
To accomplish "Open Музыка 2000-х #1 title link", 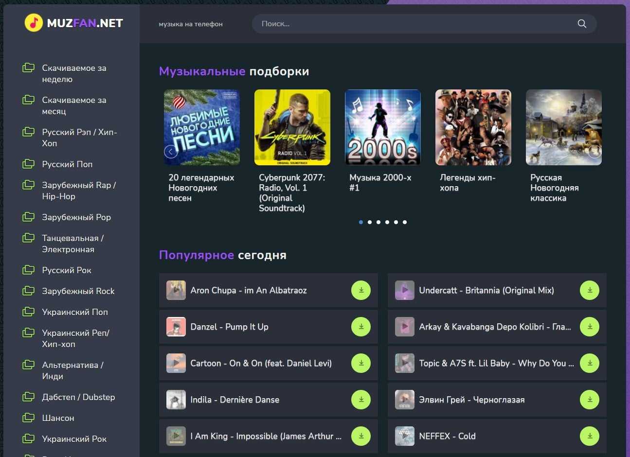I will pos(380,183).
